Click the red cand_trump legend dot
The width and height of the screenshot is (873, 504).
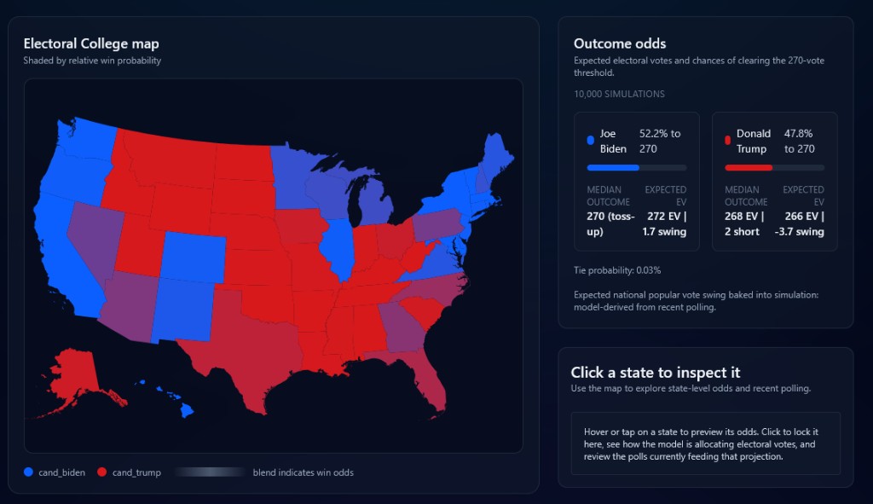point(102,472)
